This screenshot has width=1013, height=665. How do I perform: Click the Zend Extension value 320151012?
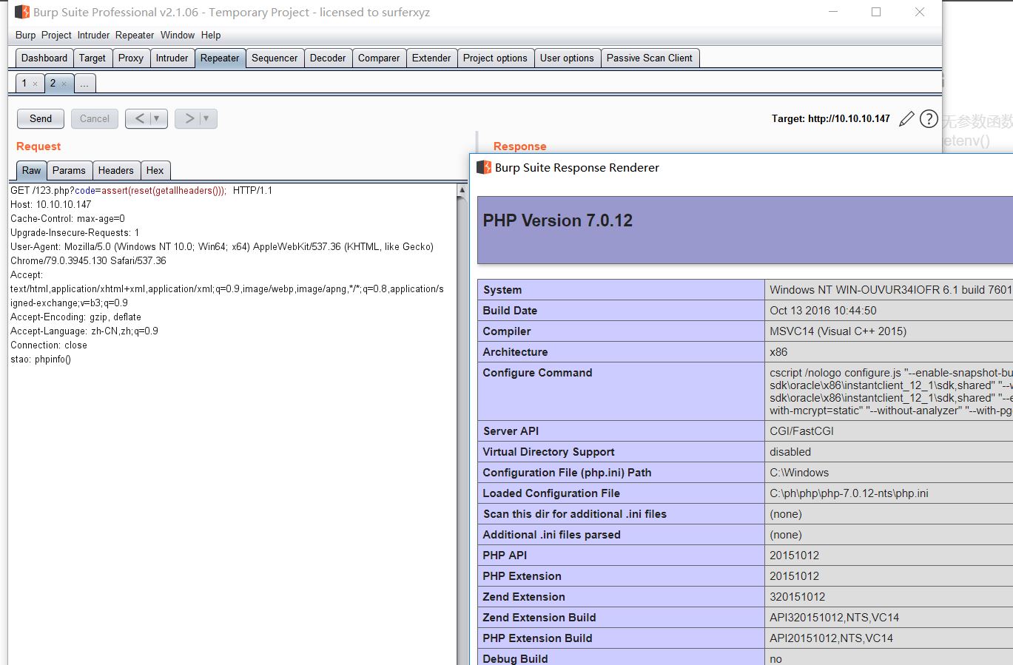[x=798, y=597]
